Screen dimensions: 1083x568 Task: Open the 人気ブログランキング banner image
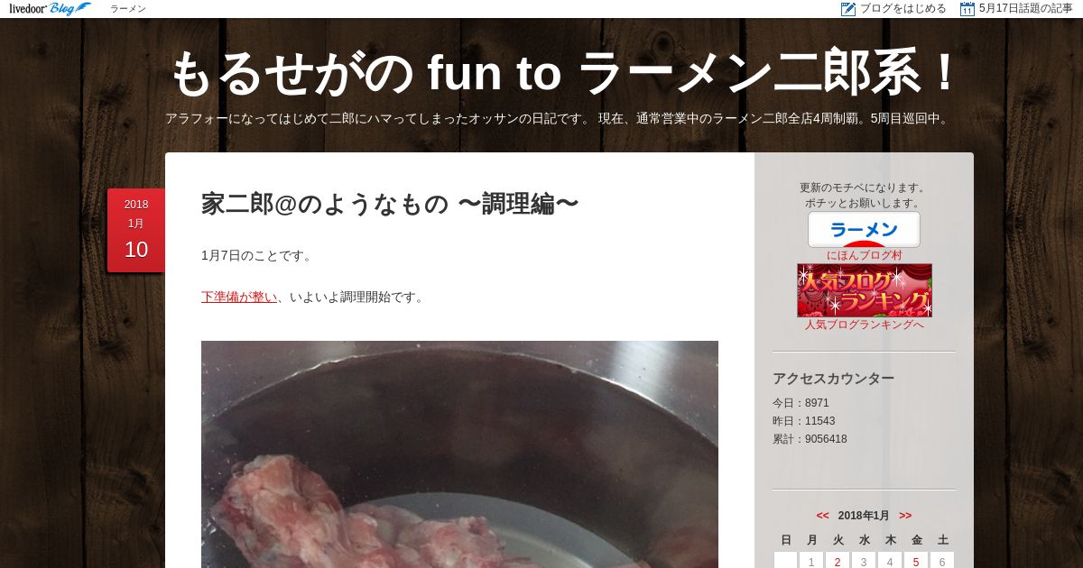(865, 290)
